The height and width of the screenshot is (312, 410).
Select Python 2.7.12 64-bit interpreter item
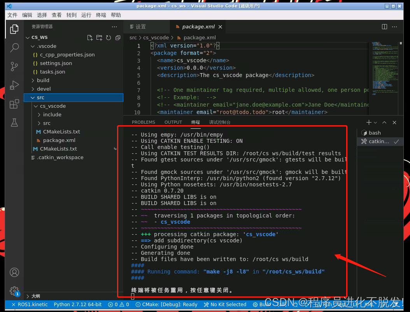[x=78, y=305]
